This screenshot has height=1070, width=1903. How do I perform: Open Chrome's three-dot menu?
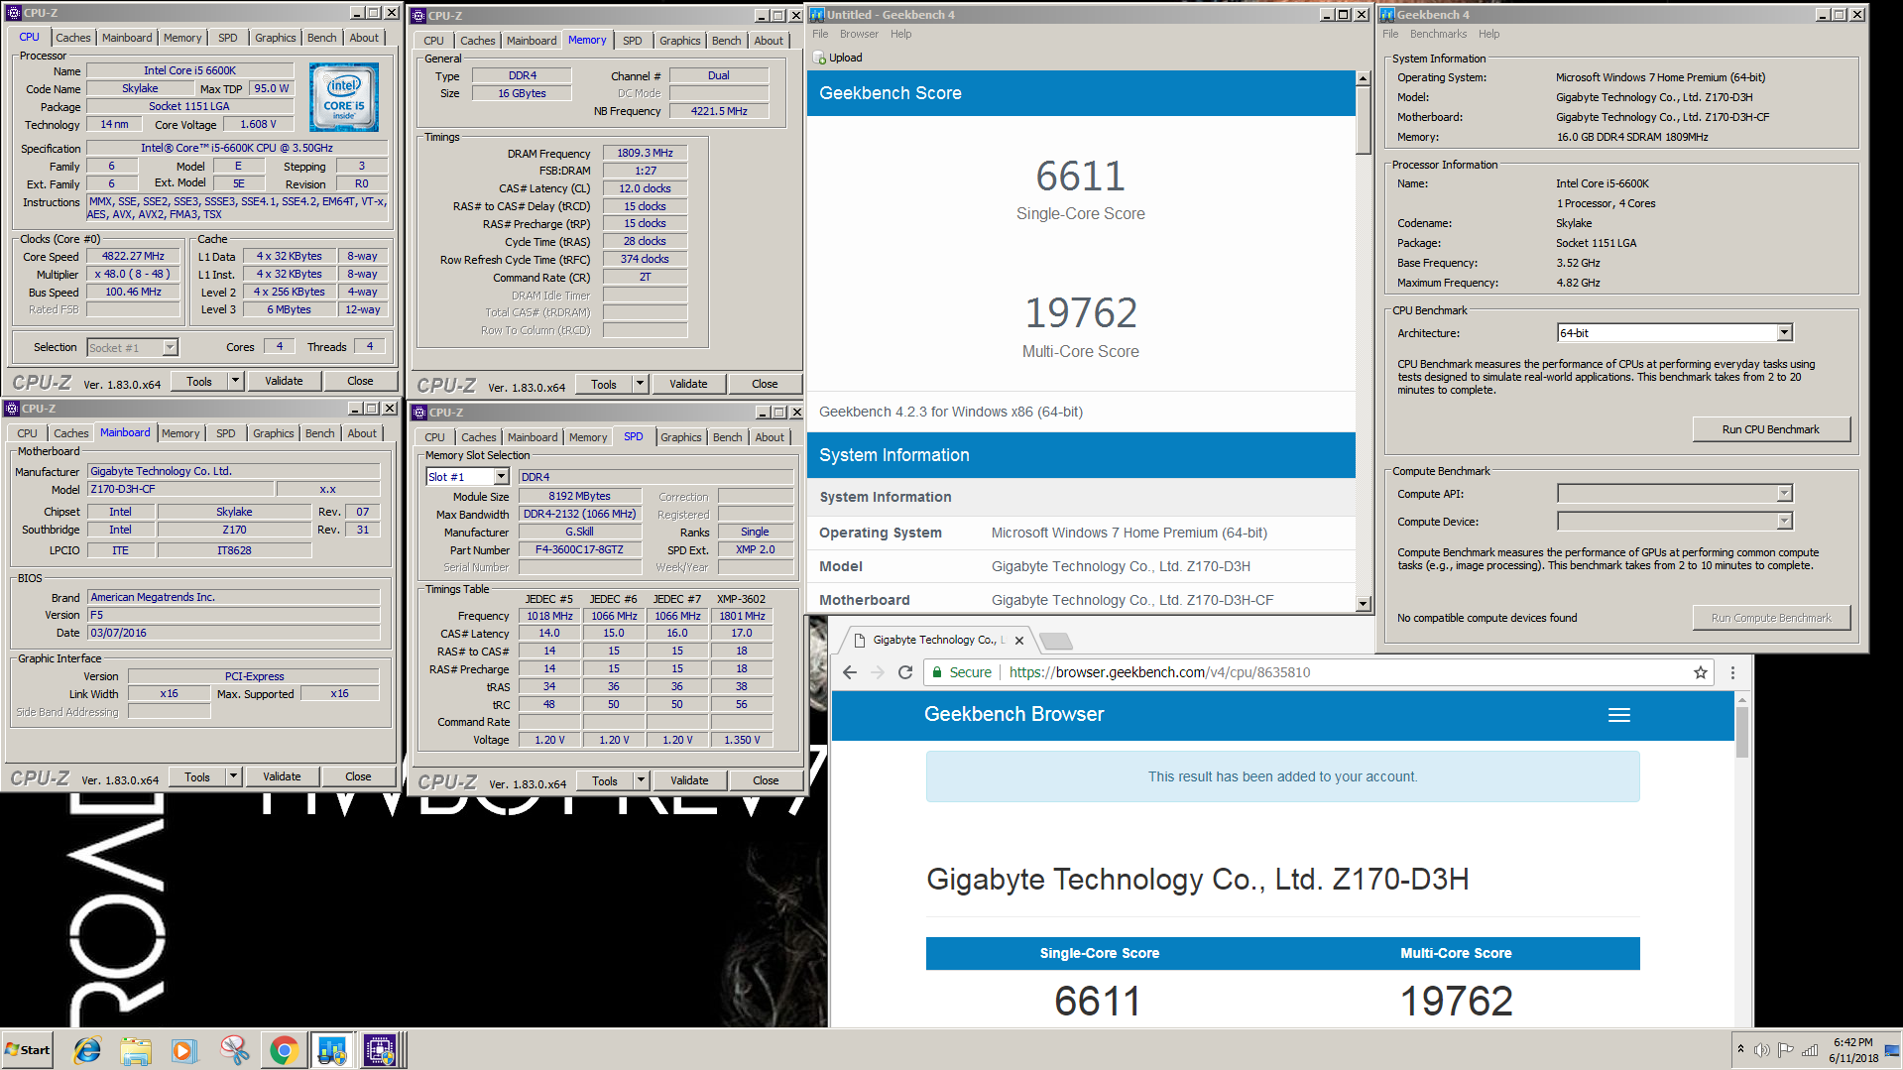[1732, 672]
